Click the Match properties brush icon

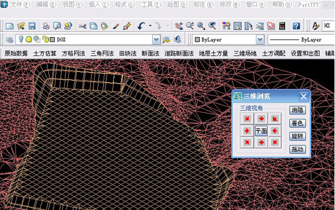pos(116,26)
